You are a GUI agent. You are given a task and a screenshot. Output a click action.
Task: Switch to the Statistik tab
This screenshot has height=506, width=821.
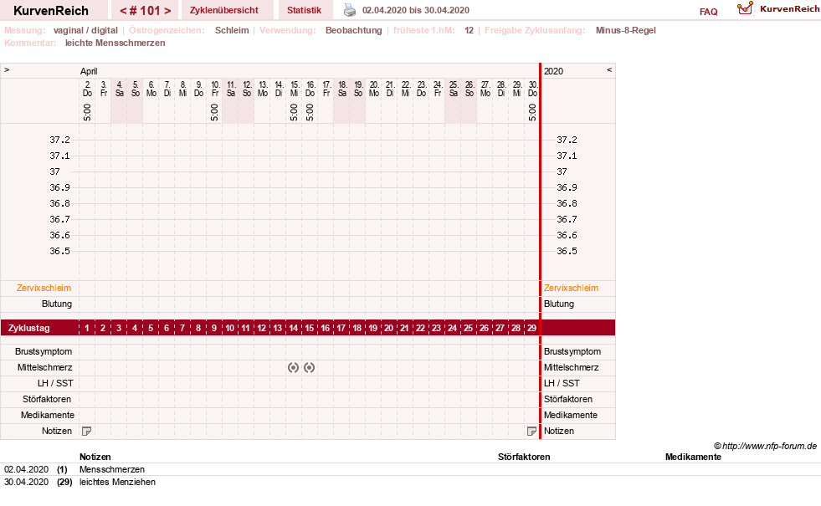click(304, 10)
